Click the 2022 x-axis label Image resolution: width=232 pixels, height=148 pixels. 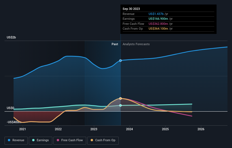tap(58, 129)
